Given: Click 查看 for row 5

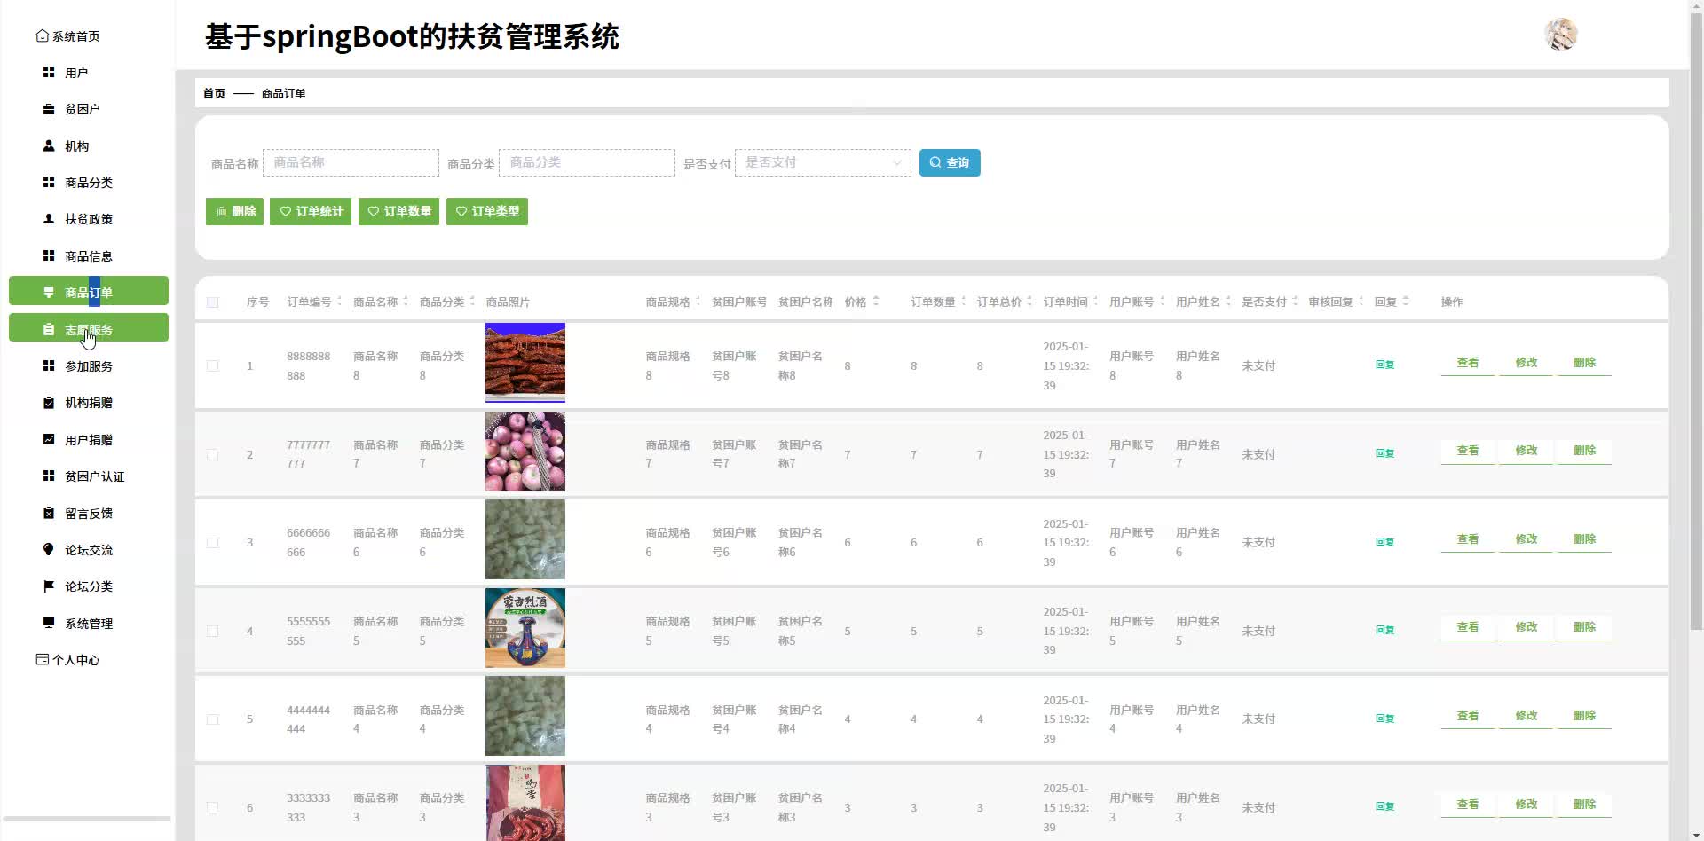Looking at the screenshot, I should (x=1468, y=716).
